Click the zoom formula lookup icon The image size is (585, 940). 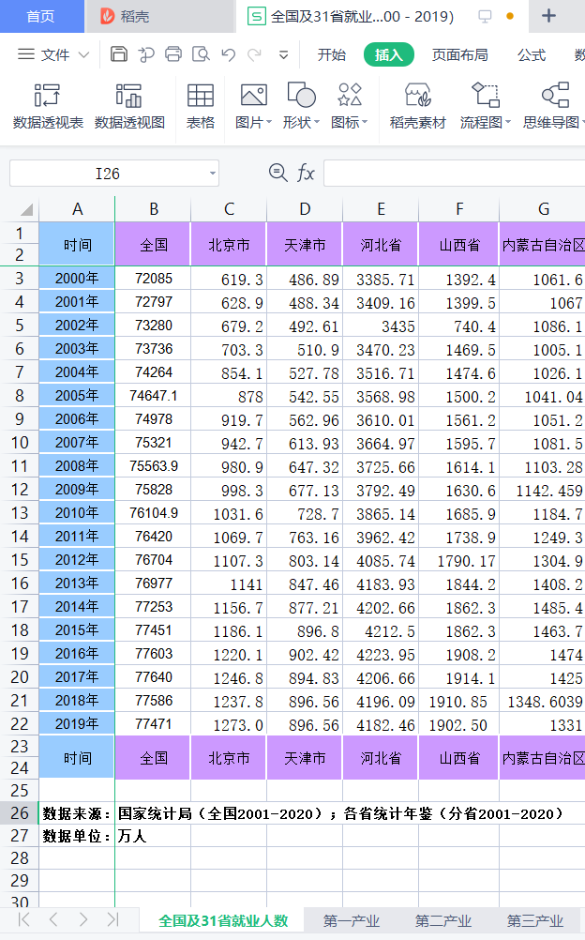pos(277,173)
